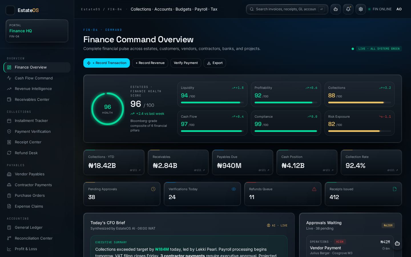Screen dimensions: 411x257
Task: Click the Installment Tracker calendar icon
Action: pyautogui.click(x=9, y=121)
